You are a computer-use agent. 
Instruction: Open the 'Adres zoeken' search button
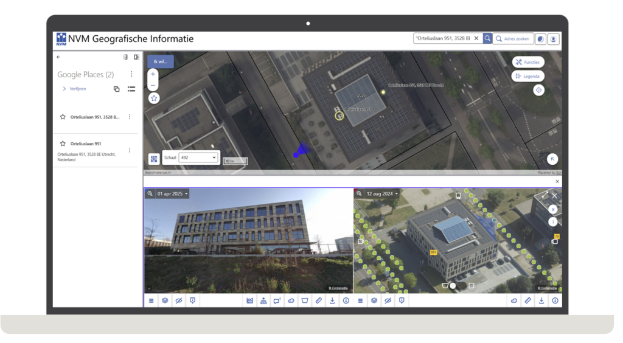point(513,39)
